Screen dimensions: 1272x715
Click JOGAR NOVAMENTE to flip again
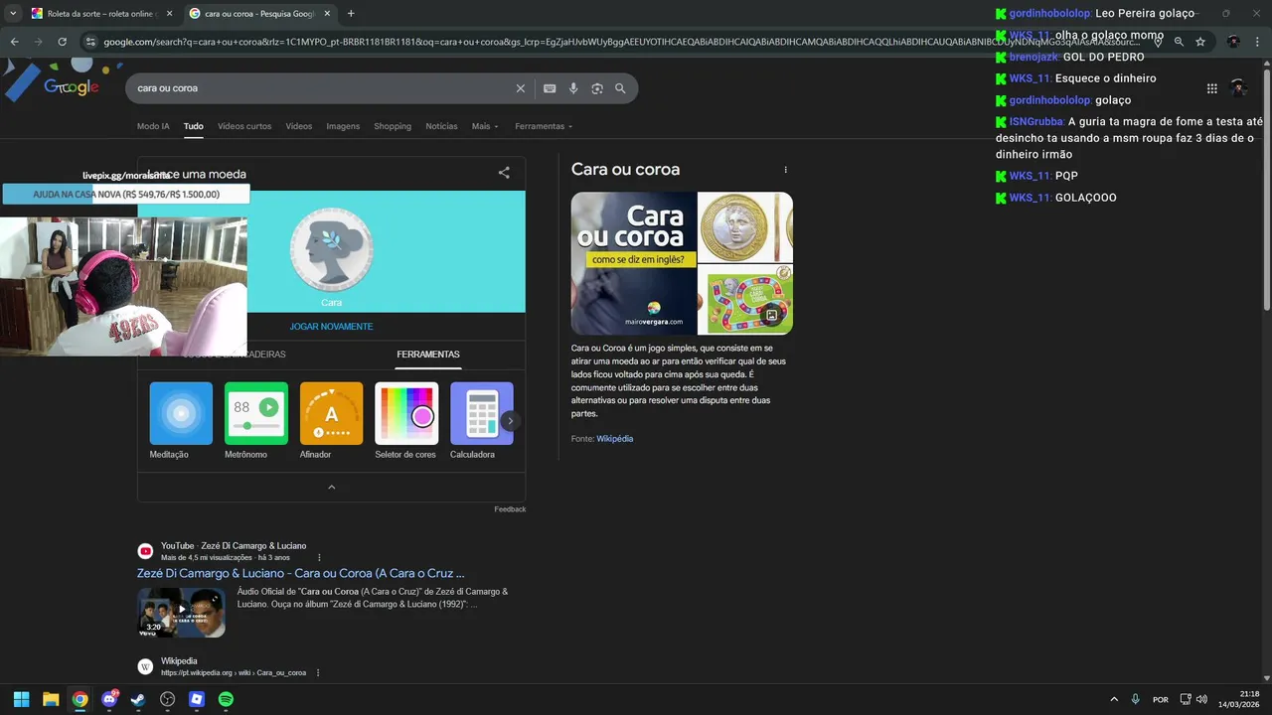331,327
